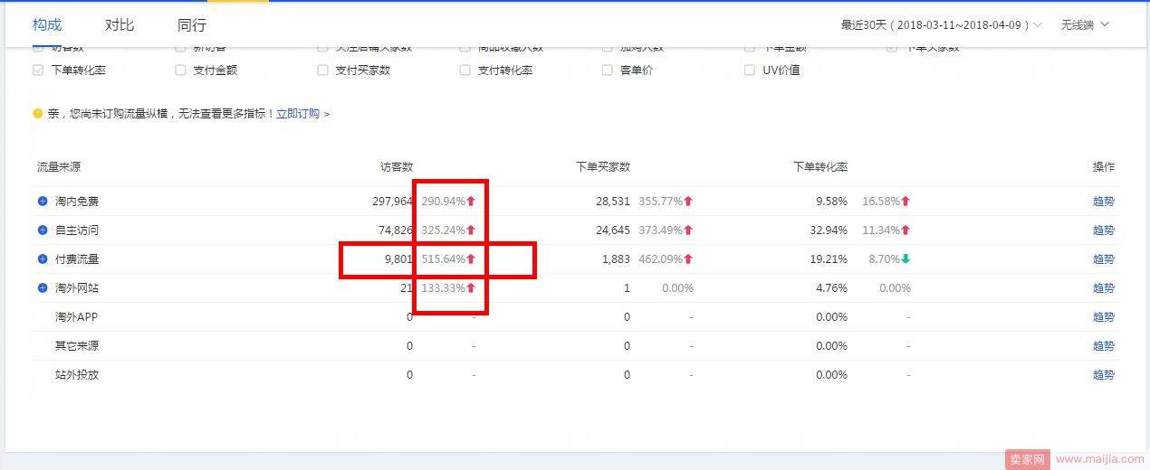
Task: Click the conversion rate 4.76%
Action: point(832,288)
